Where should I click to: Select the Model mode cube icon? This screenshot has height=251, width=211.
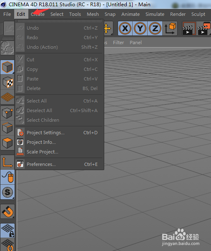click(7, 68)
